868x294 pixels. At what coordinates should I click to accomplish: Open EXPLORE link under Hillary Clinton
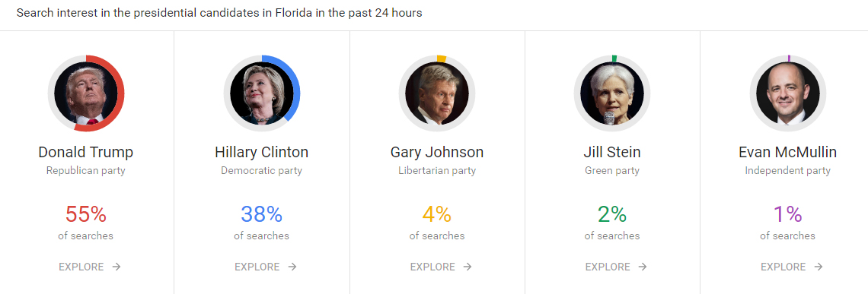click(266, 267)
